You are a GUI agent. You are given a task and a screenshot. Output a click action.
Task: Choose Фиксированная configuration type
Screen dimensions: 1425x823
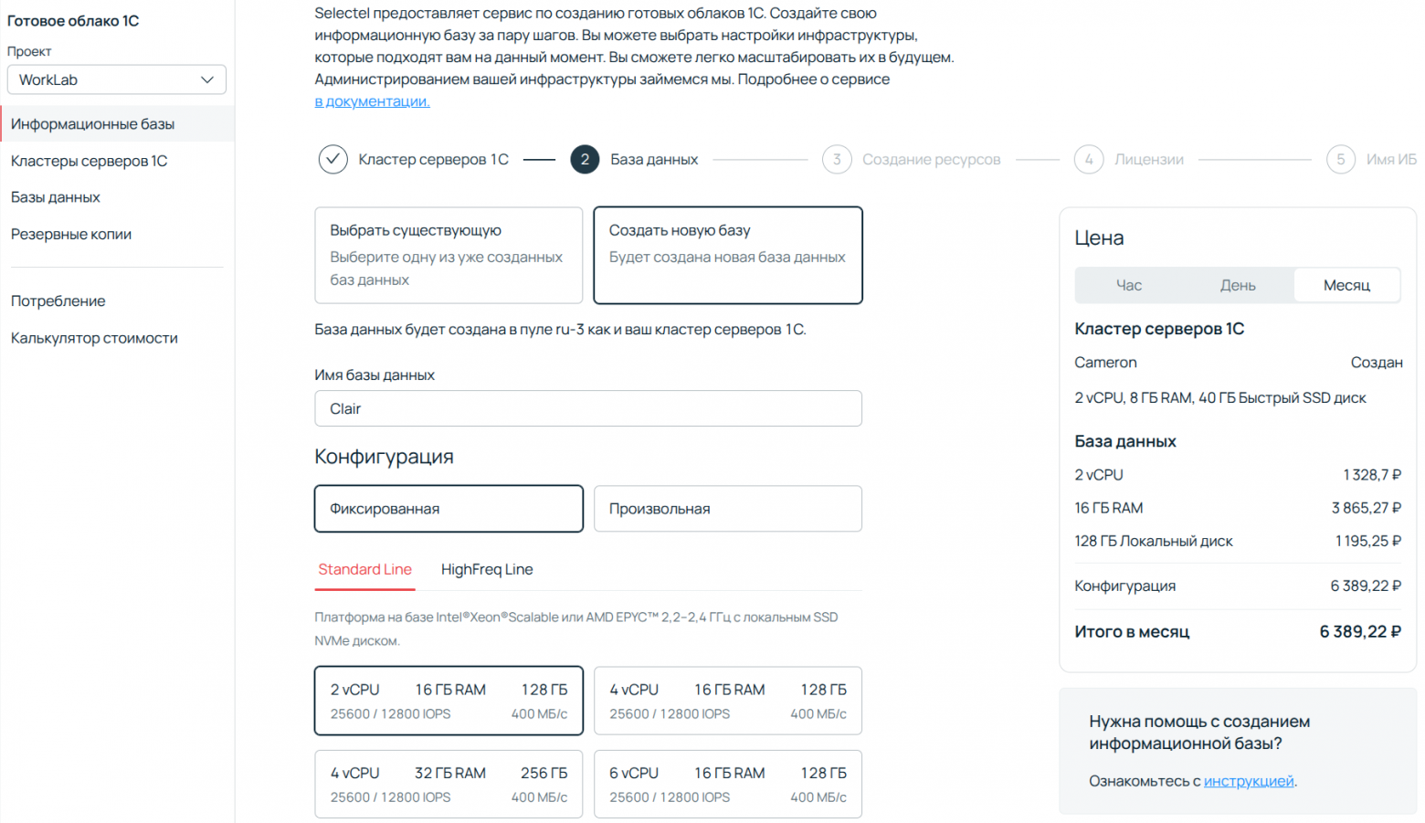pos(448,509)
